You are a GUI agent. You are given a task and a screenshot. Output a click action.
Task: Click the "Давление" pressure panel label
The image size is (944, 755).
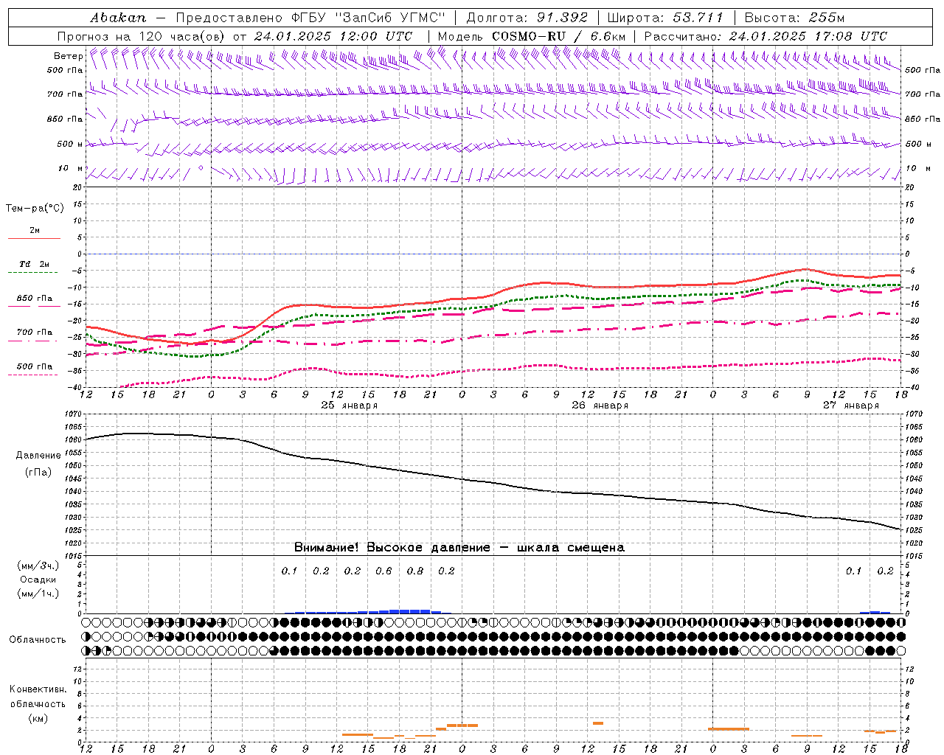[38, 456]
